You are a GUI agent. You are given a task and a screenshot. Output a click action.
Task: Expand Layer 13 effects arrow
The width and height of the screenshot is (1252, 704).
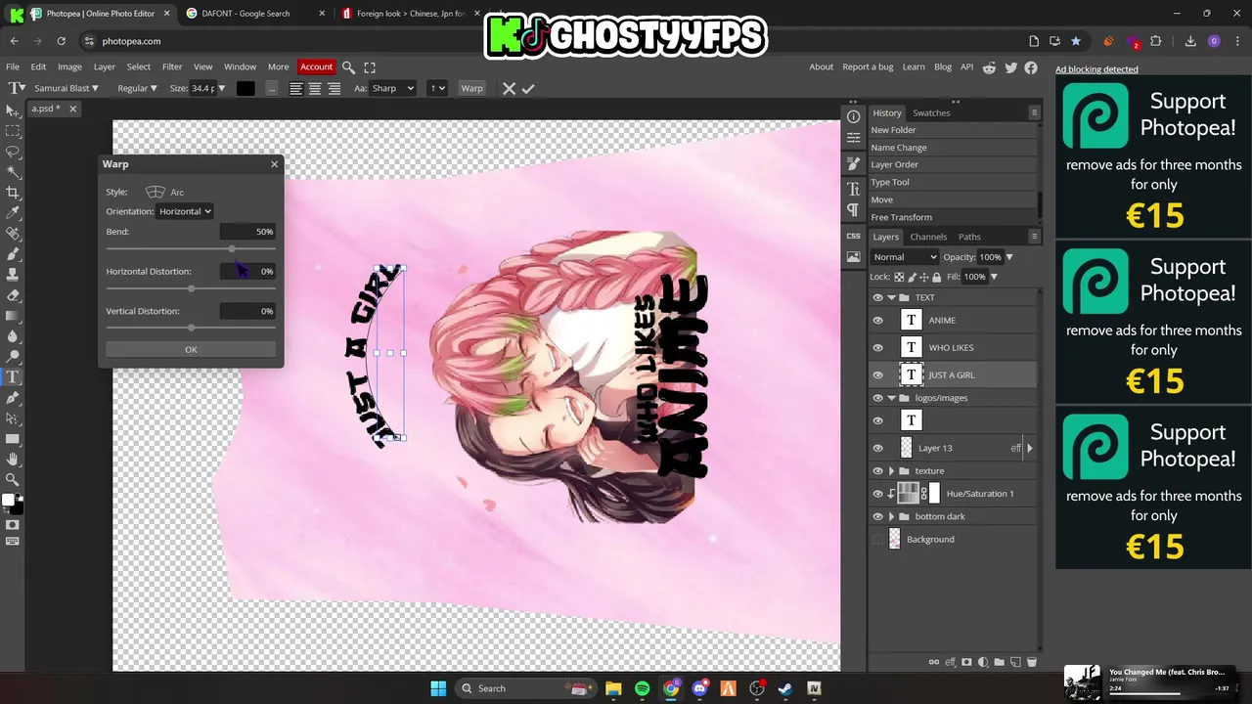(x=1029, y=448)
